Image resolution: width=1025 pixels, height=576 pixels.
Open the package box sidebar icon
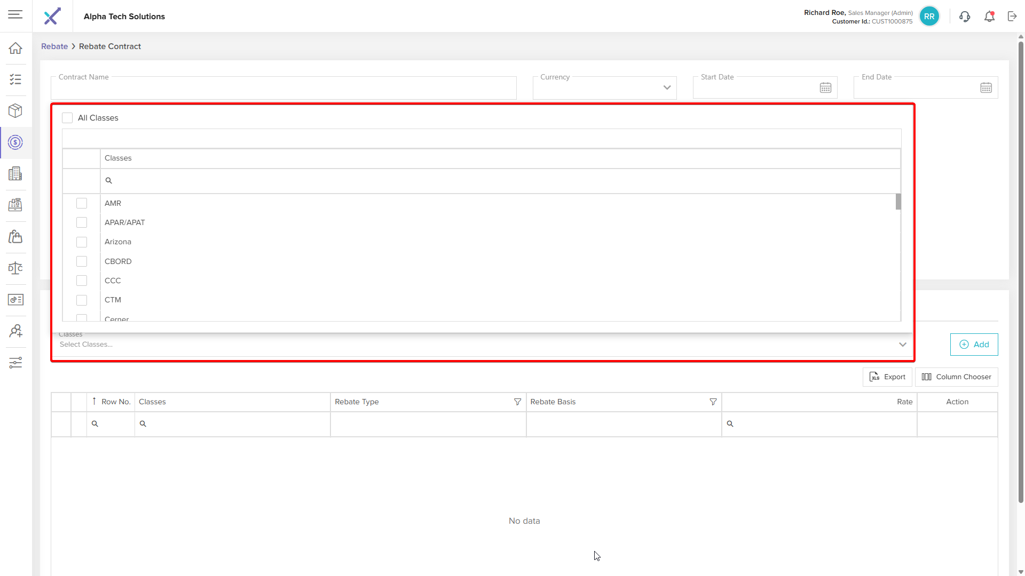[15, 111]
